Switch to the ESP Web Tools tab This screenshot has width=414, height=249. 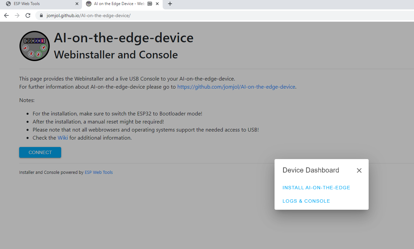click(x=41, y=4)
